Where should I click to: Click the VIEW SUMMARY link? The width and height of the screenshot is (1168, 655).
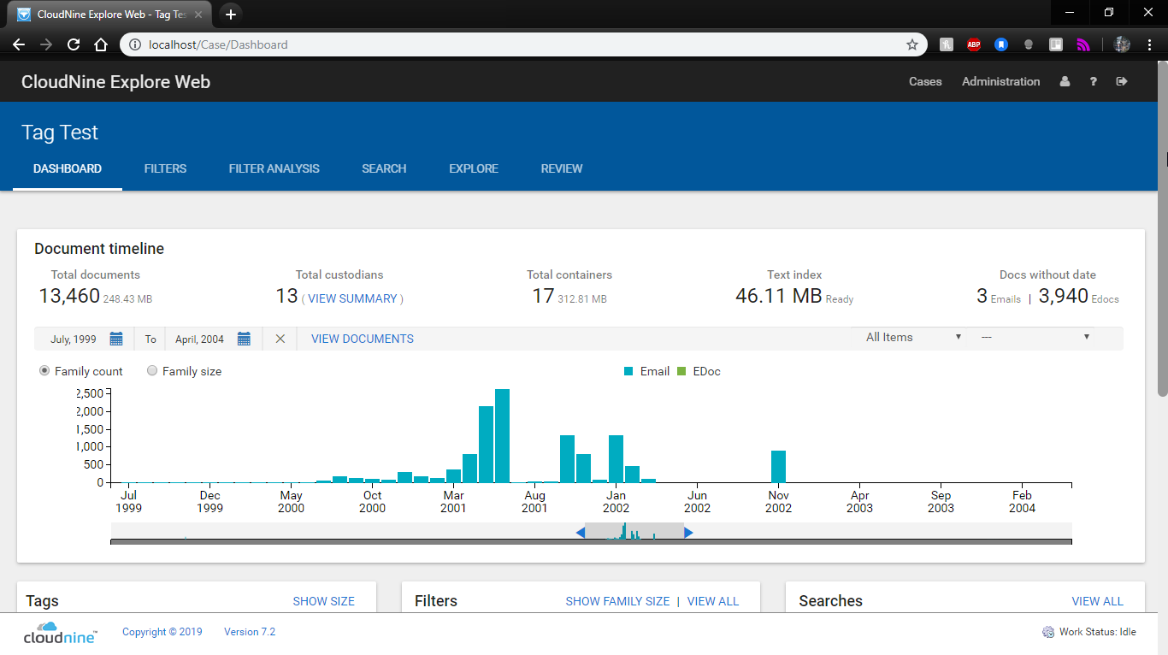click(x=353, y=298)
